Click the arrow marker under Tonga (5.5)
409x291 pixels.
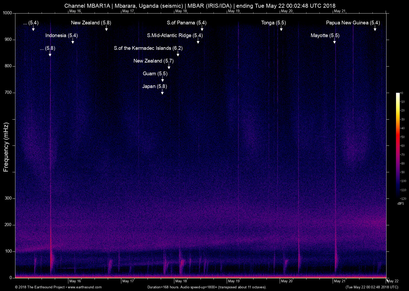click(x=281, y=29)
